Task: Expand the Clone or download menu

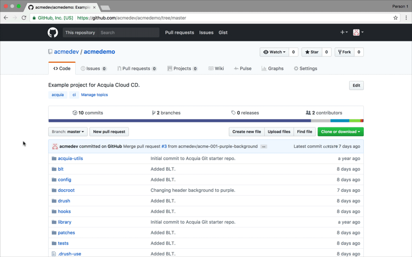Action: [340, 132]
